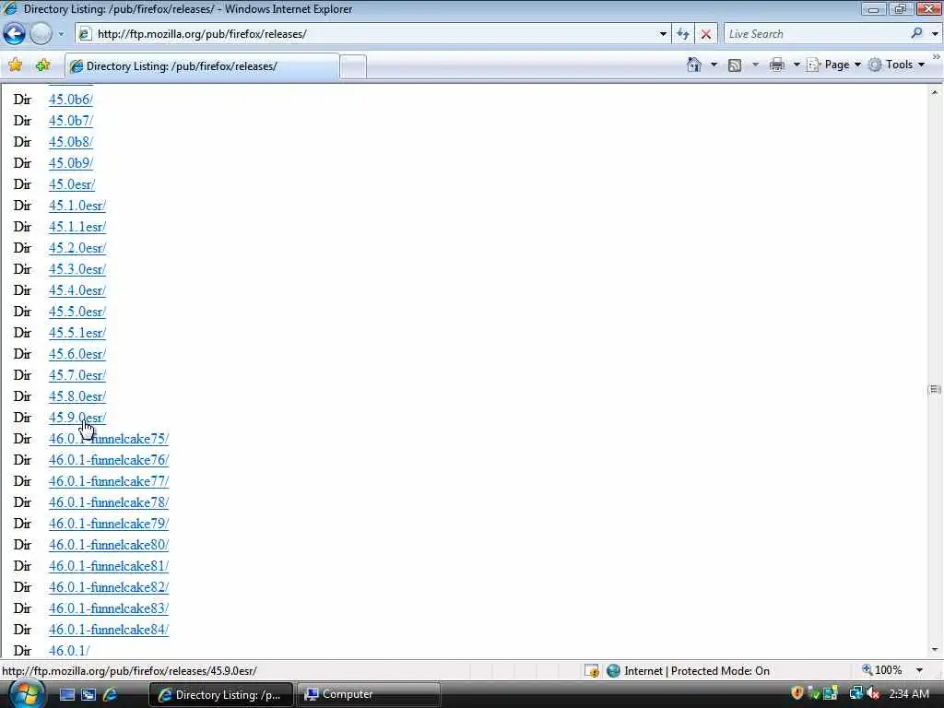Screen dimensions: 944x708
Task: Open the search provider options dropdown
Action: point(935,34)
